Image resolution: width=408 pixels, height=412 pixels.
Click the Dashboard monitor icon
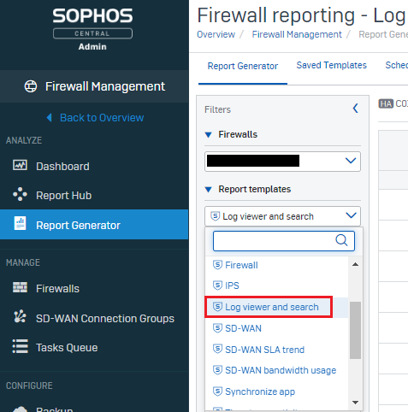tap(20, 165)
